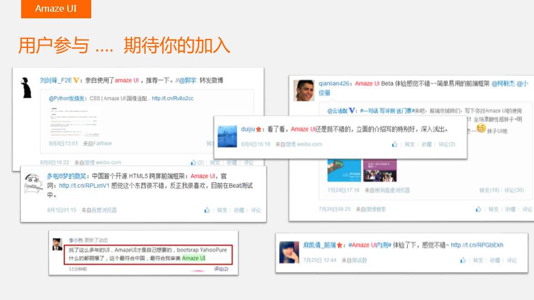The height and width of the screenshot is (300, 534).
Task: Click 评论(2) on duijiu's post
Action: 447,144
